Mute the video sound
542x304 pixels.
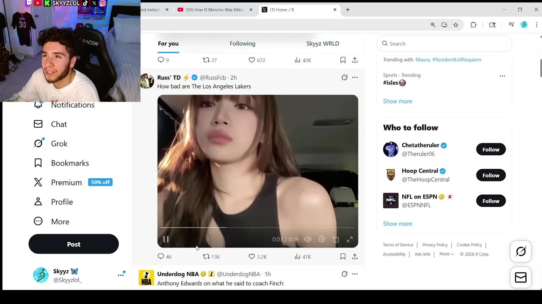pyautogui.click(x=308, y=239)
